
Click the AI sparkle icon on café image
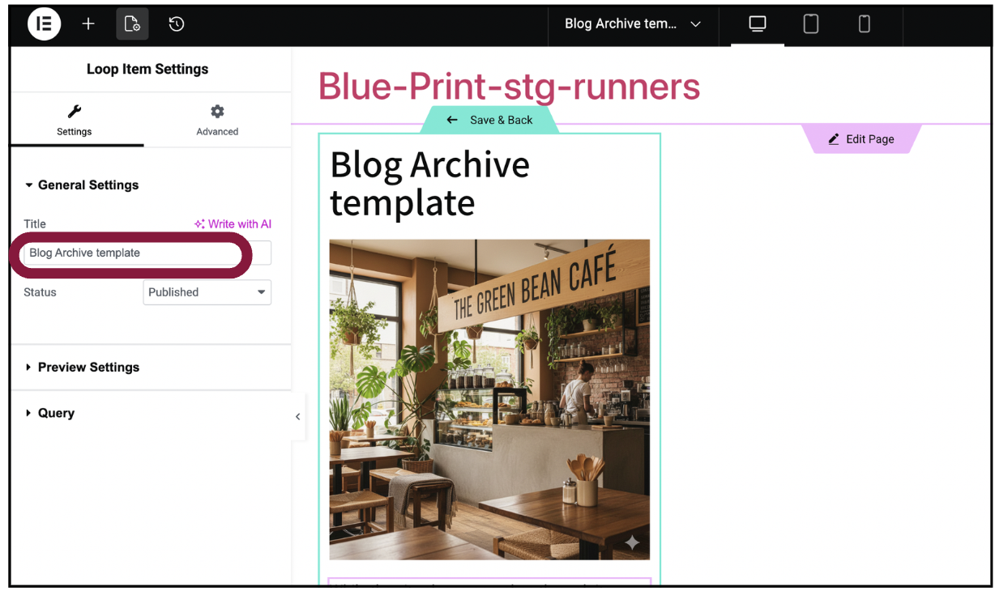632,542
